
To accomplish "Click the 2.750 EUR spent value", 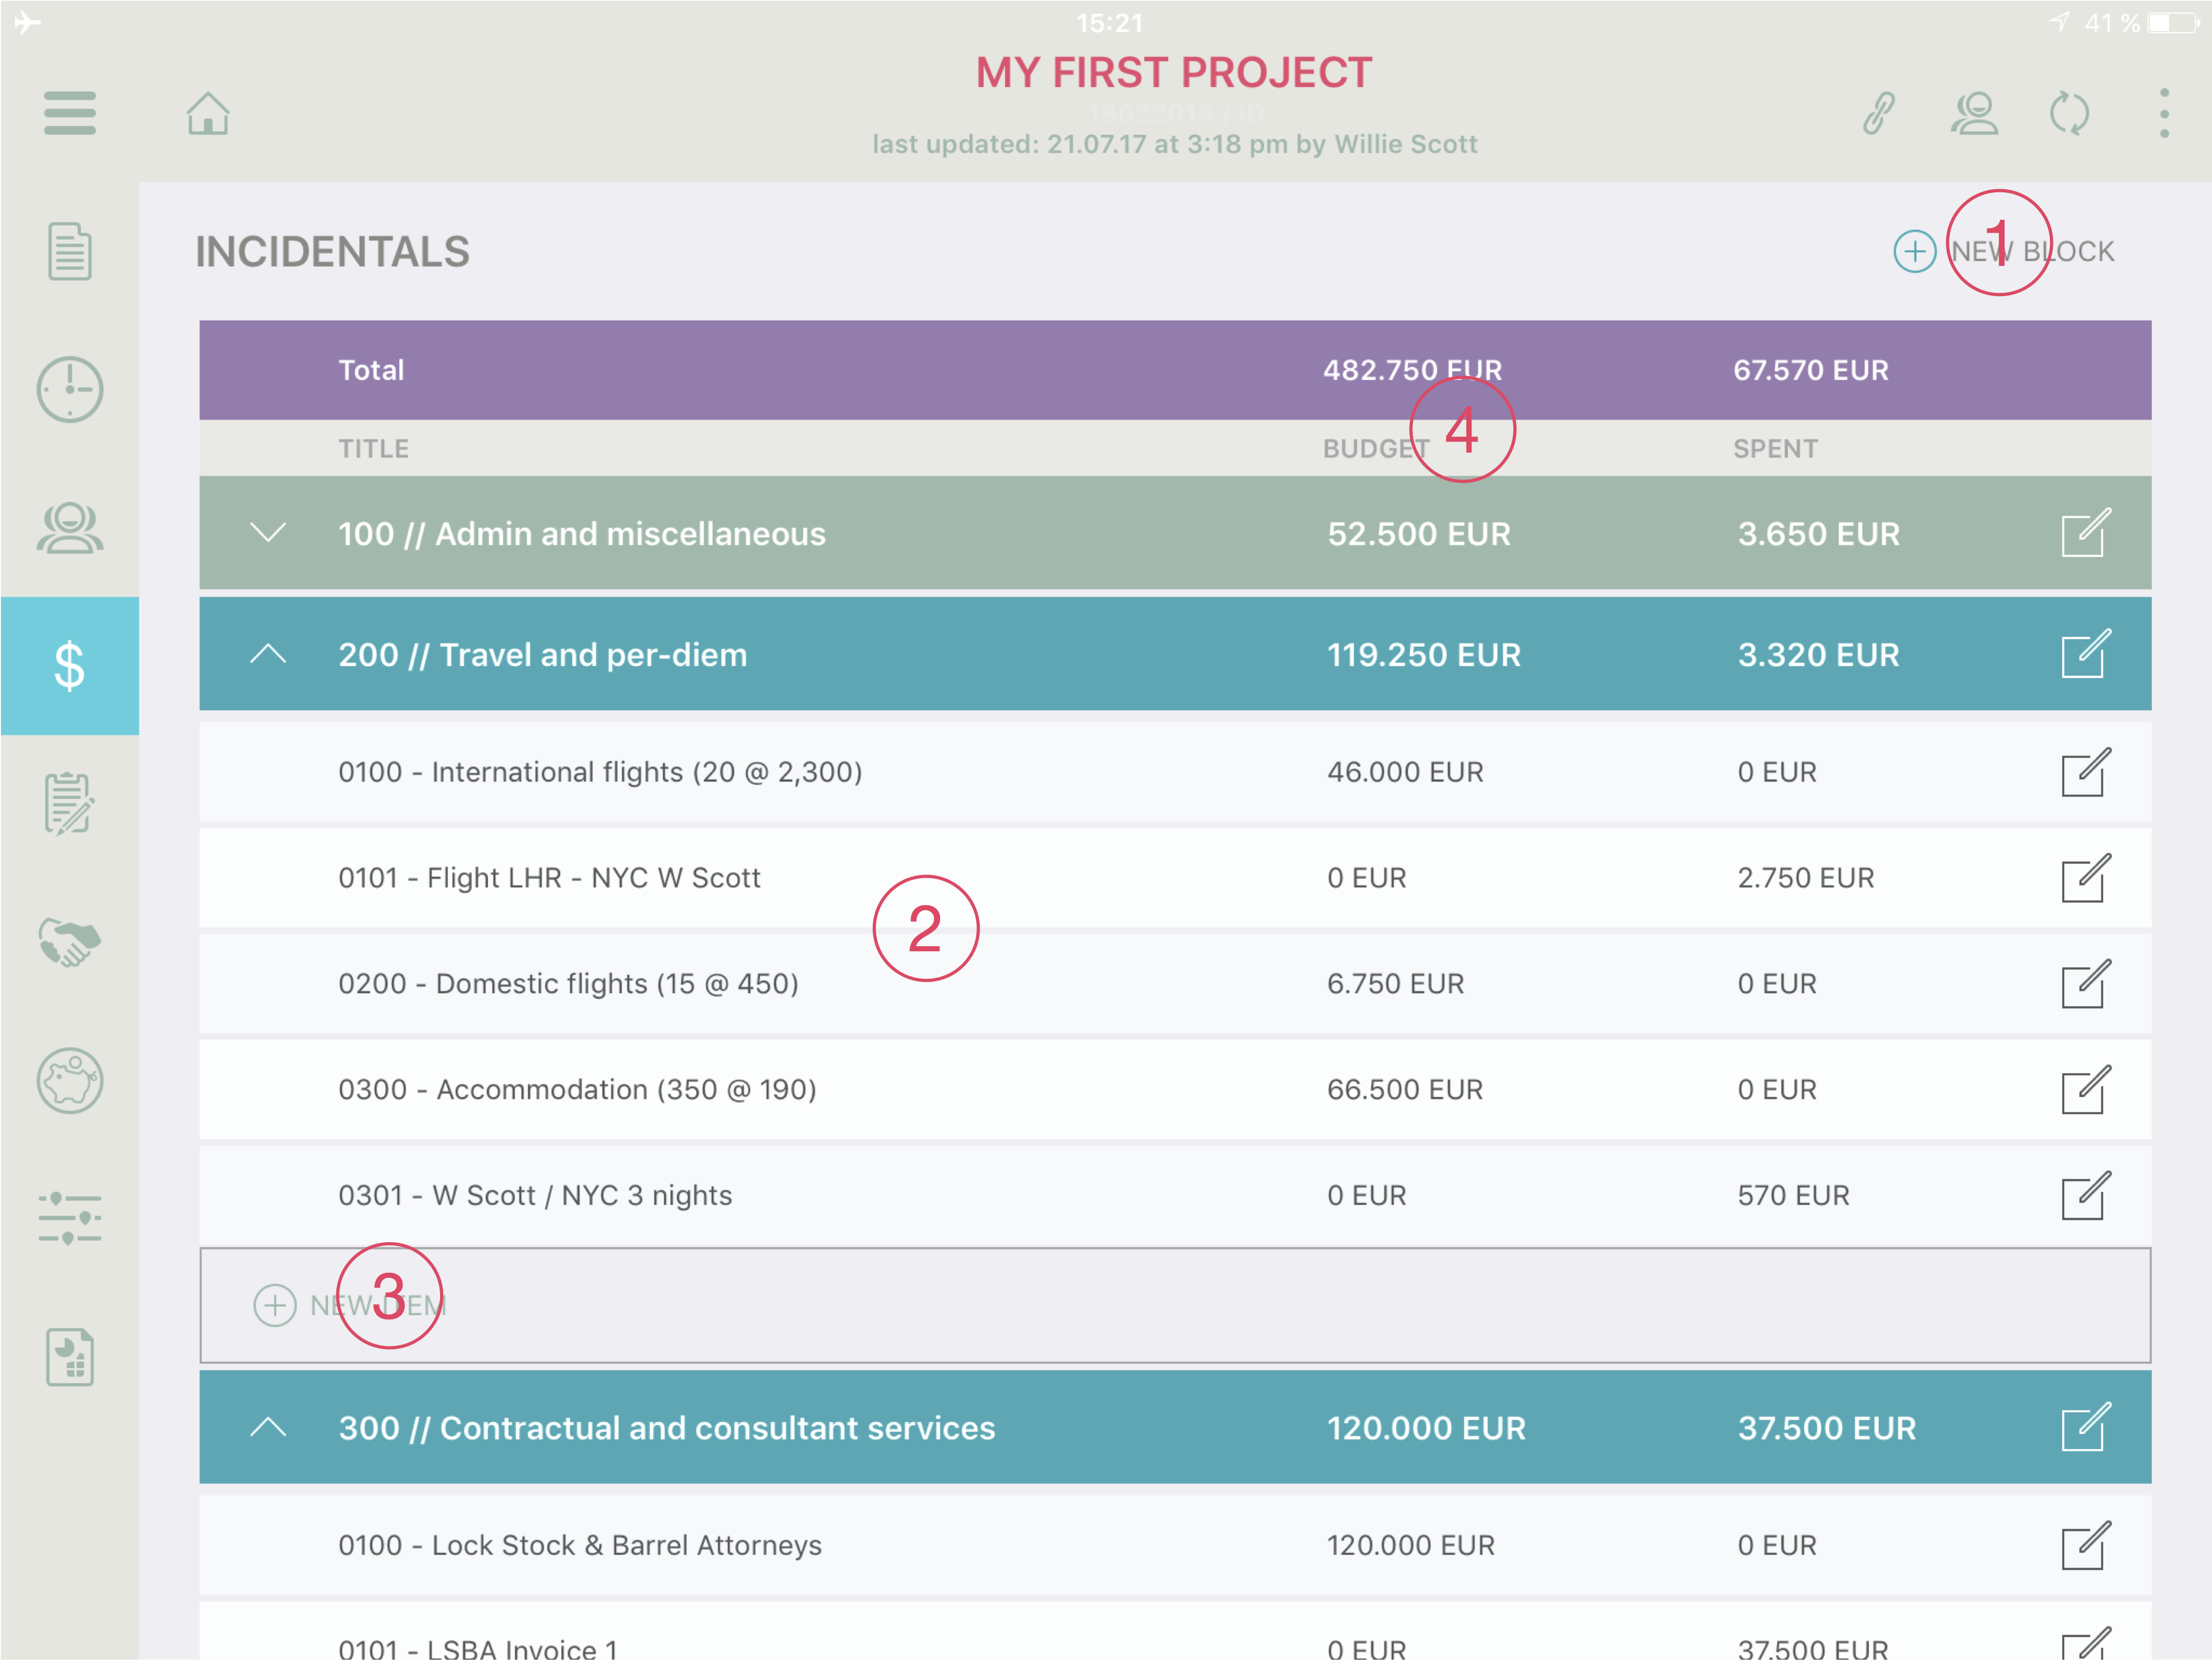I will point(1806,878).
